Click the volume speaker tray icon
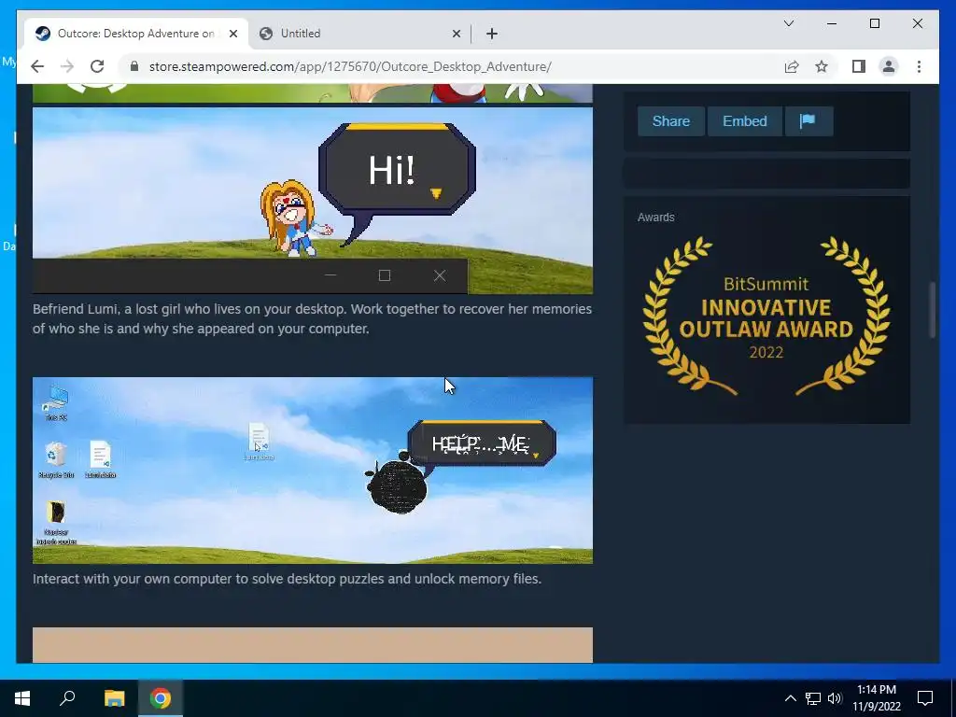The width and height of the screenshot is (956, 717). [835, 698]
